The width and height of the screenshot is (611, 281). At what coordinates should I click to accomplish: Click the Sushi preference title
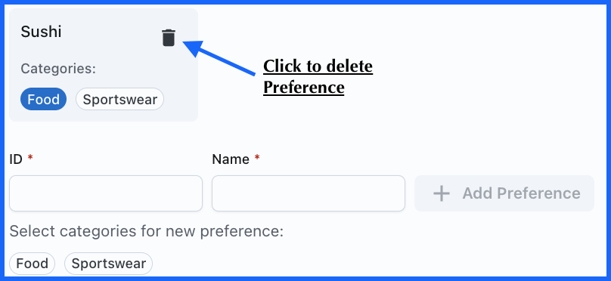41,32
